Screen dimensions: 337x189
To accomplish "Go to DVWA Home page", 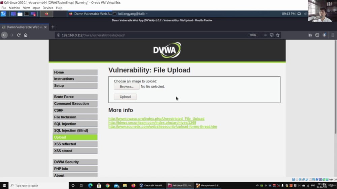I will [75, 72].
